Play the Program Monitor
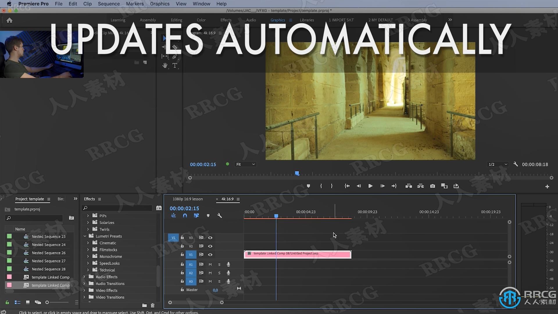558x314 pixels. pyautogui.click(x=371, y=186)
